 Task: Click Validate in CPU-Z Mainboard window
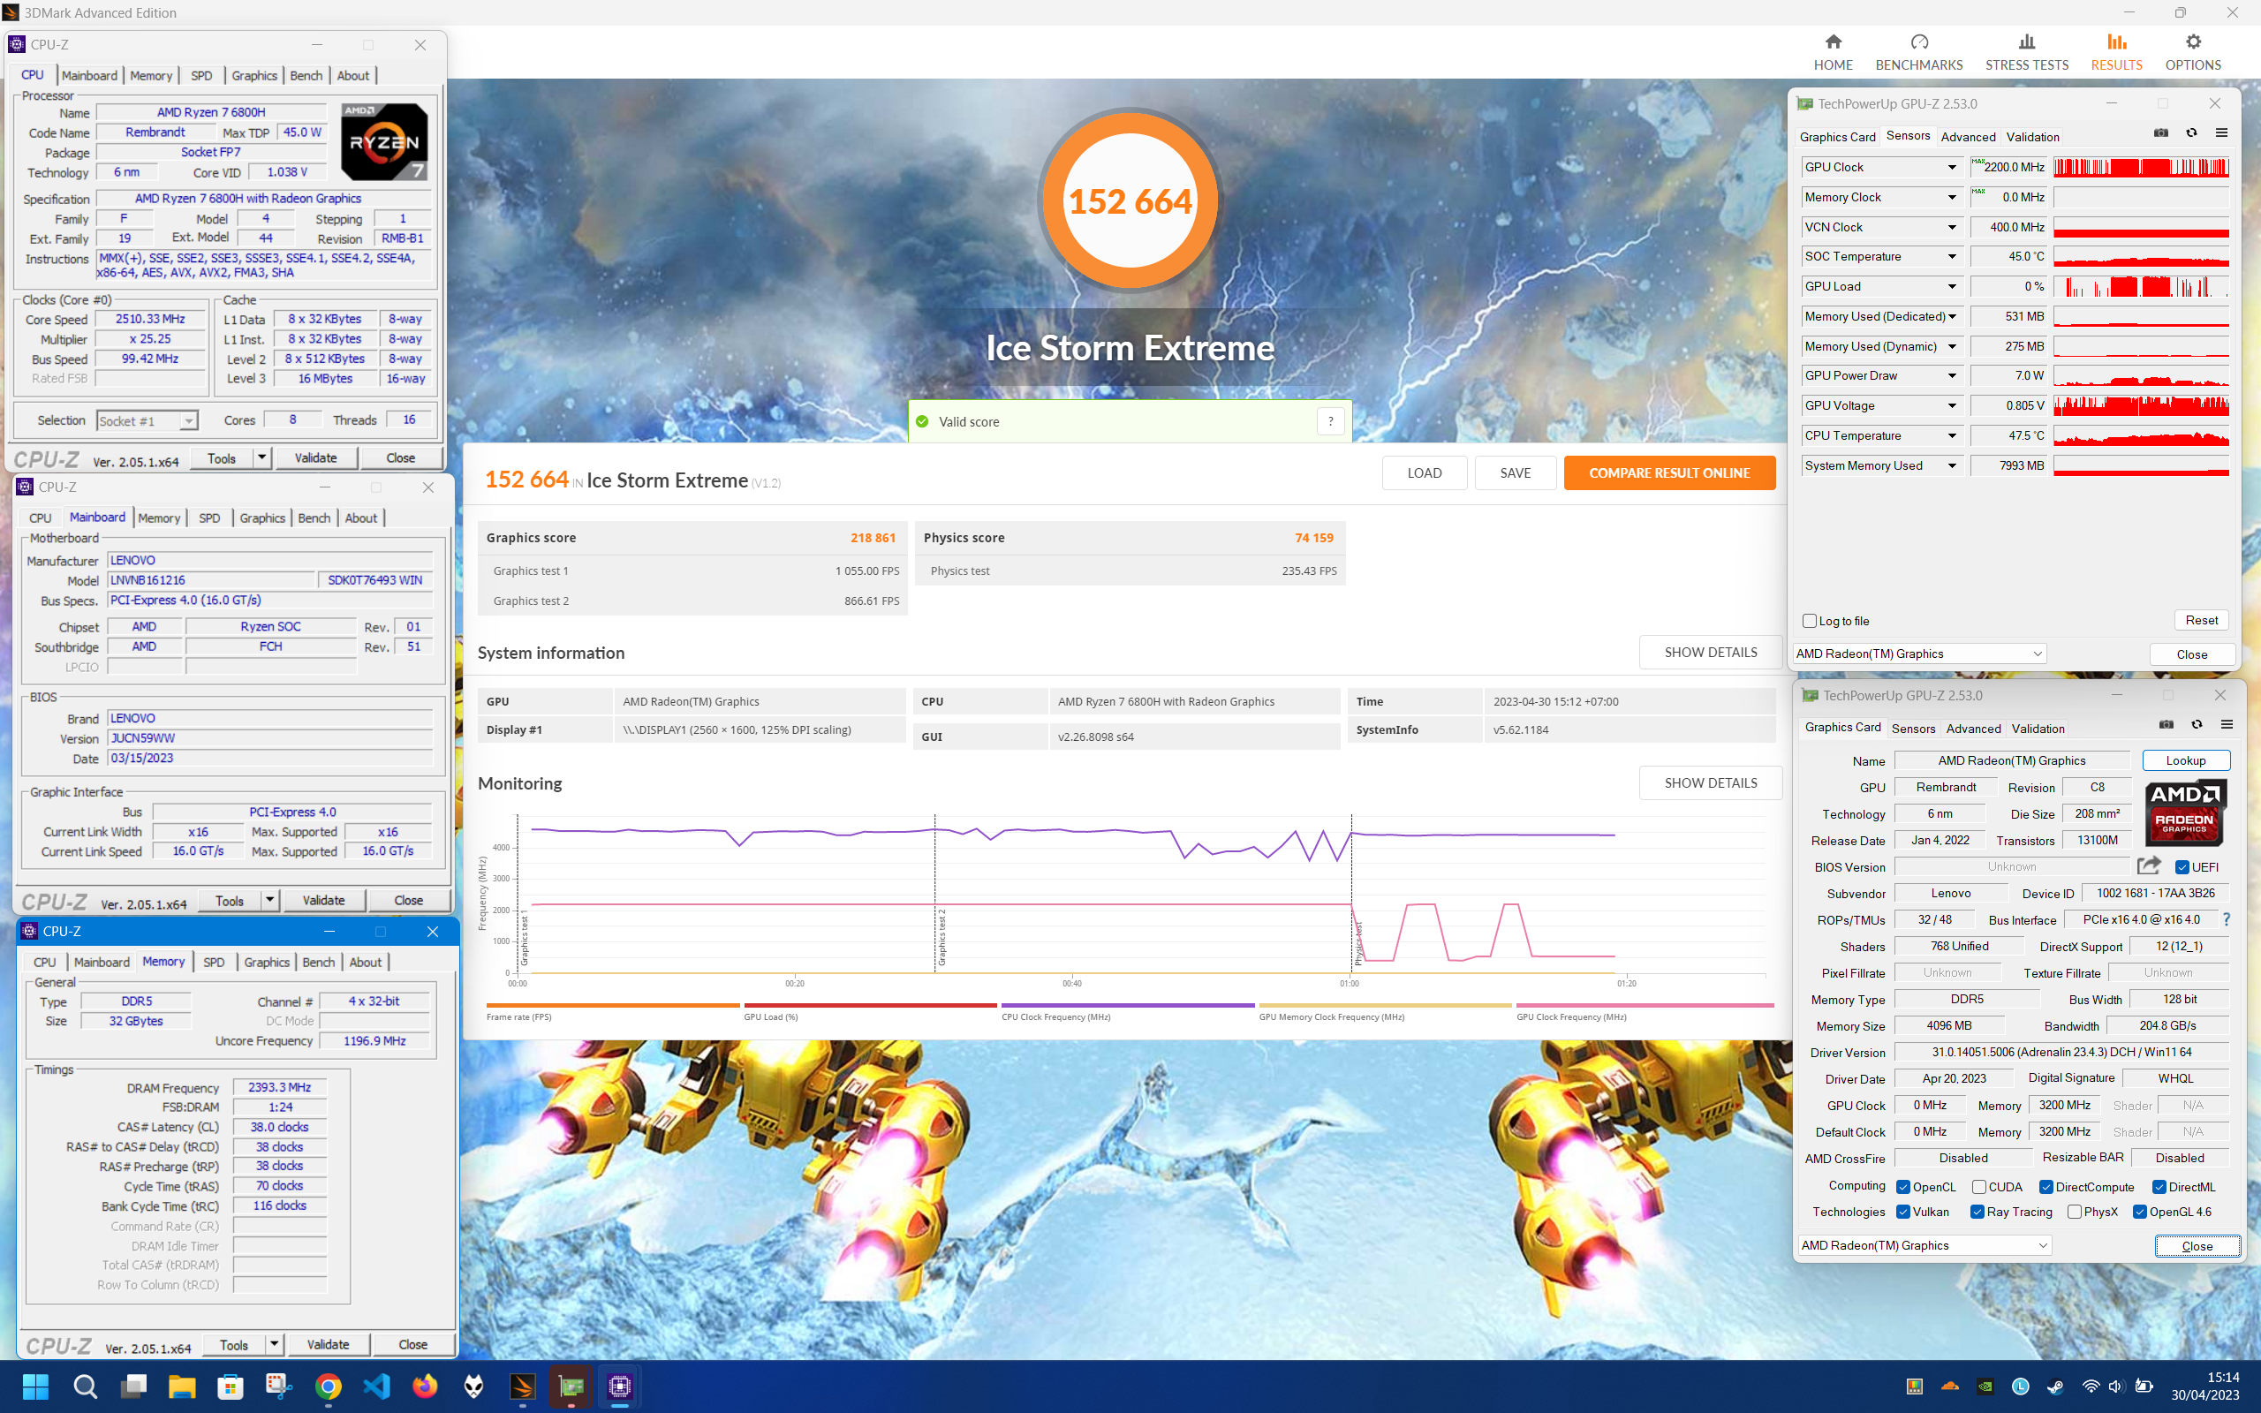tap(323, 900)
